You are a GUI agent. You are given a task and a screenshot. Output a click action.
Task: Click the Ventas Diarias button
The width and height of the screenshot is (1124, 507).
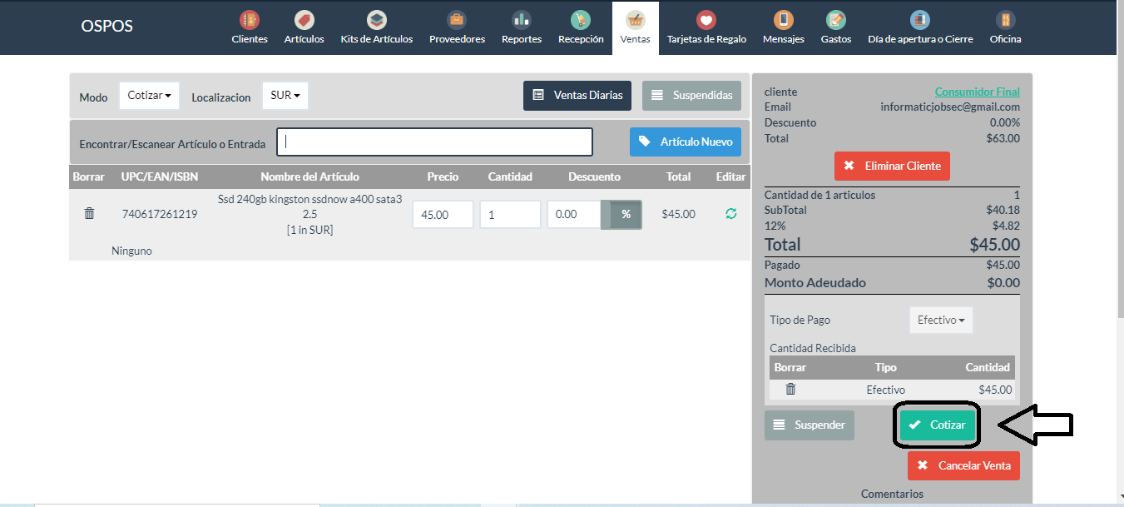pyautogui.click(x=577, y=95)
